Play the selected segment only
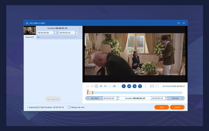 point(152,86)
